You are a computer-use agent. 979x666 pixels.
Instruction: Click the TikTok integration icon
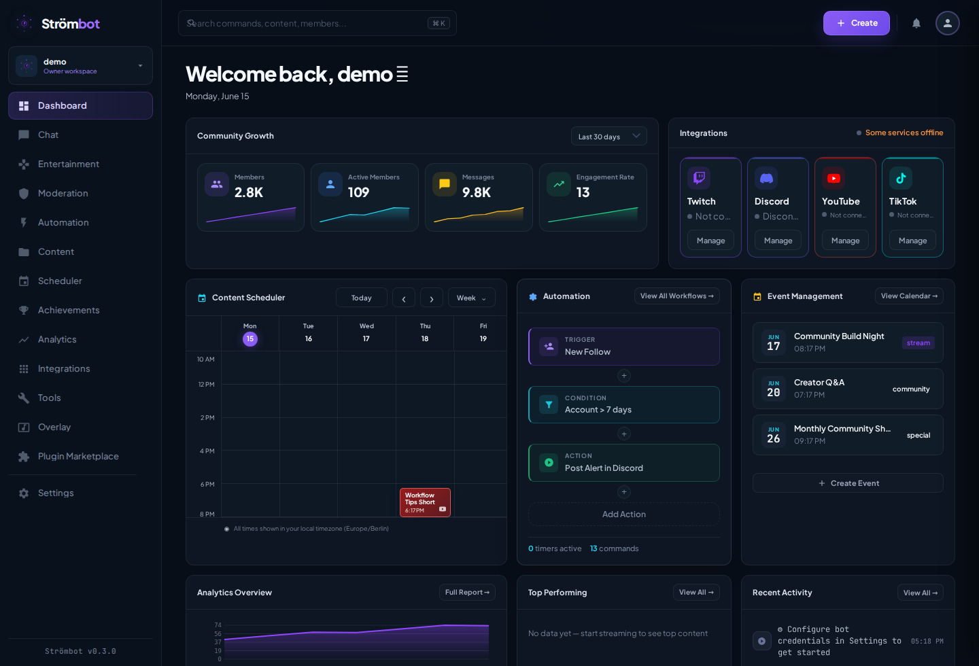(901, 178)
